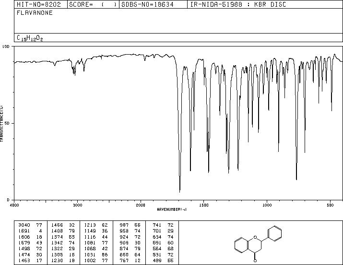343x265 pixels.
Task: Select the compound name FLAVANONE
Action: [x=35, y=13]
